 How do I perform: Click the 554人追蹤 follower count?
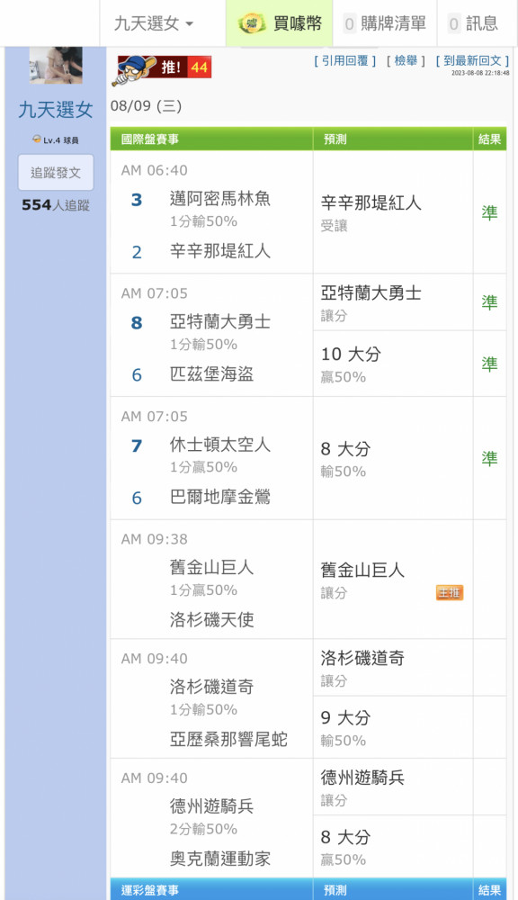pyautogui.click(x=56, y=205)
